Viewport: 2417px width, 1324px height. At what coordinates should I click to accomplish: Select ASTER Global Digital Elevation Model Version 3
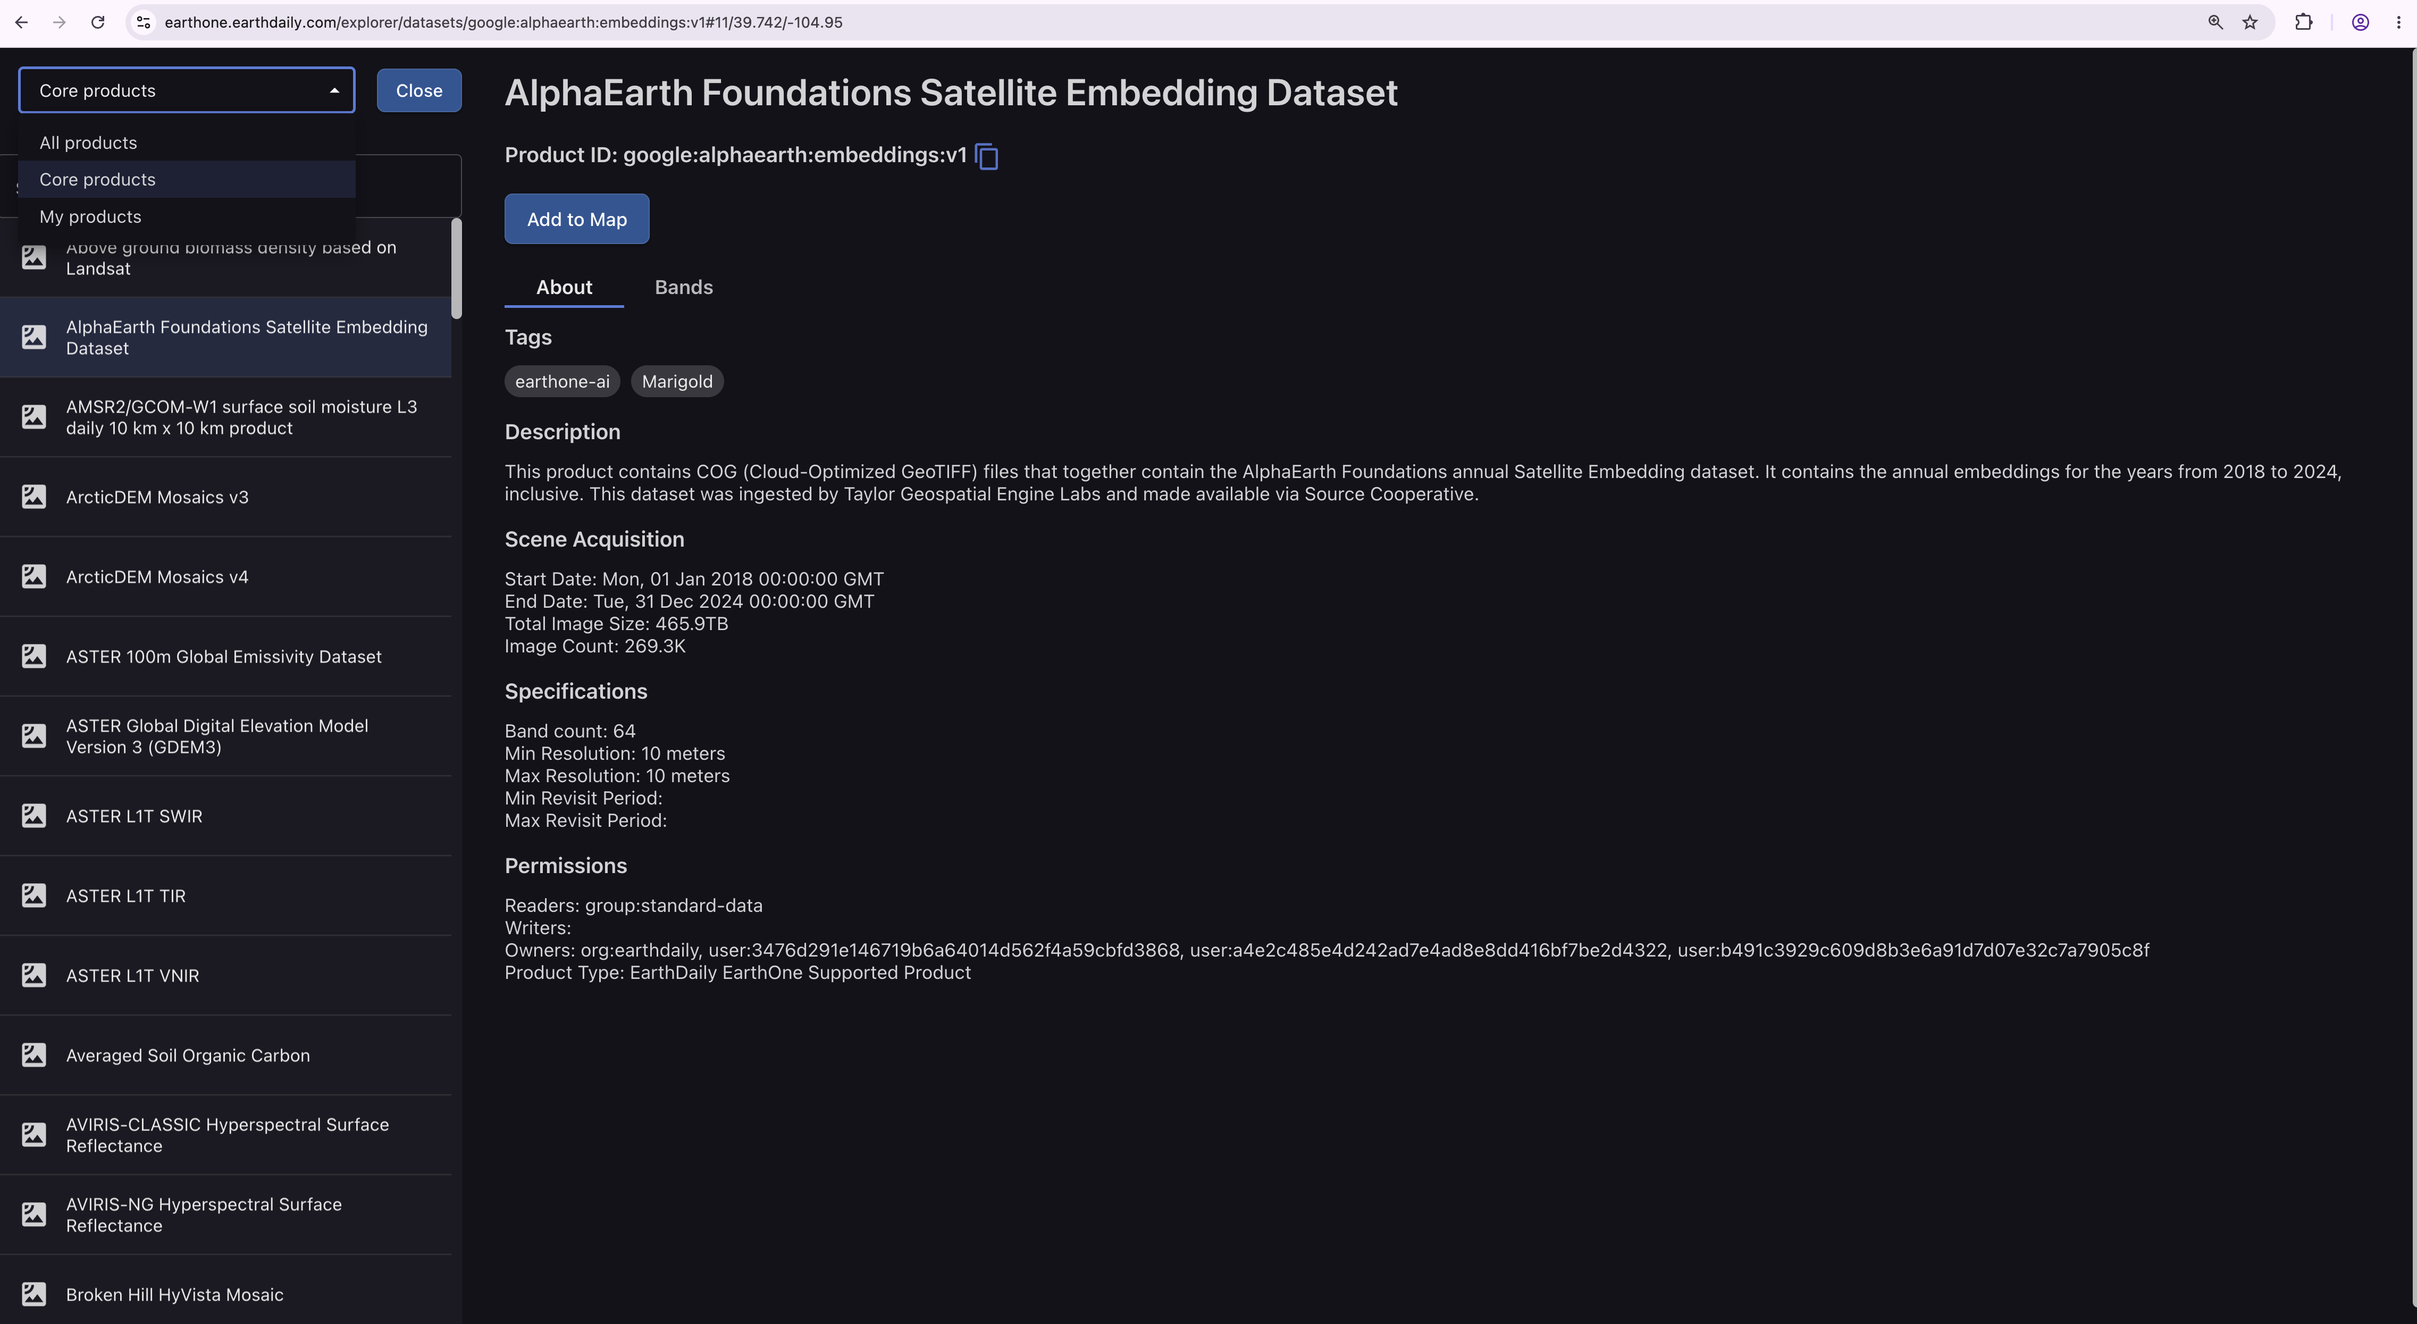click(x=225, y=736)
